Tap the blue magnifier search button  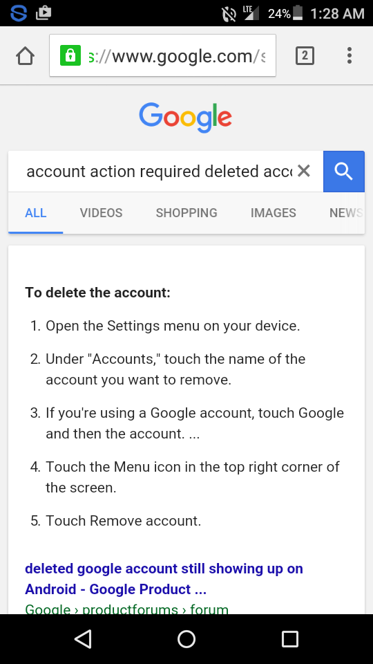344,171
